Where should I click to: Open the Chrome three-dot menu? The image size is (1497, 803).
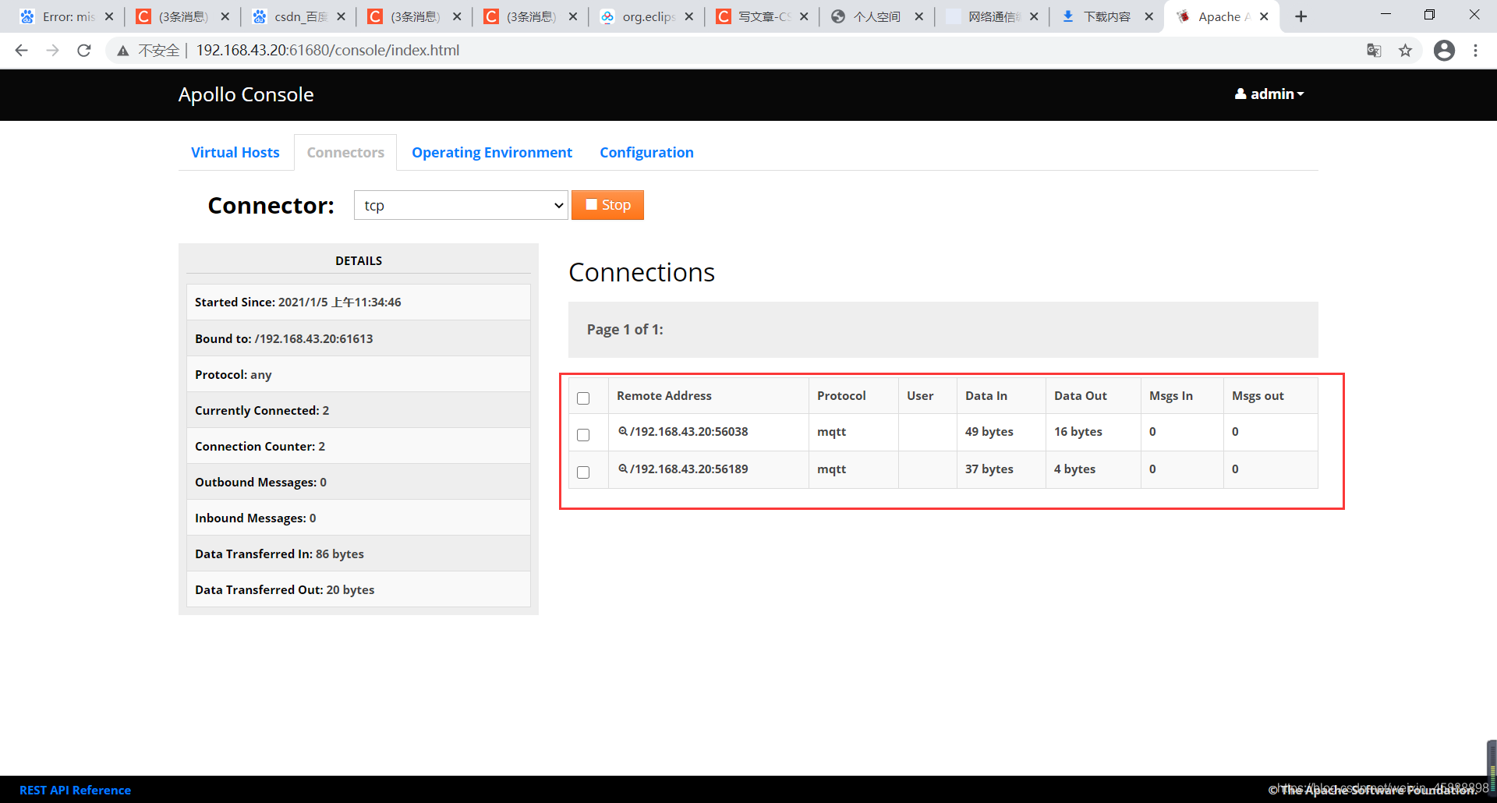pyautogui.click(x=1475, y=51)
